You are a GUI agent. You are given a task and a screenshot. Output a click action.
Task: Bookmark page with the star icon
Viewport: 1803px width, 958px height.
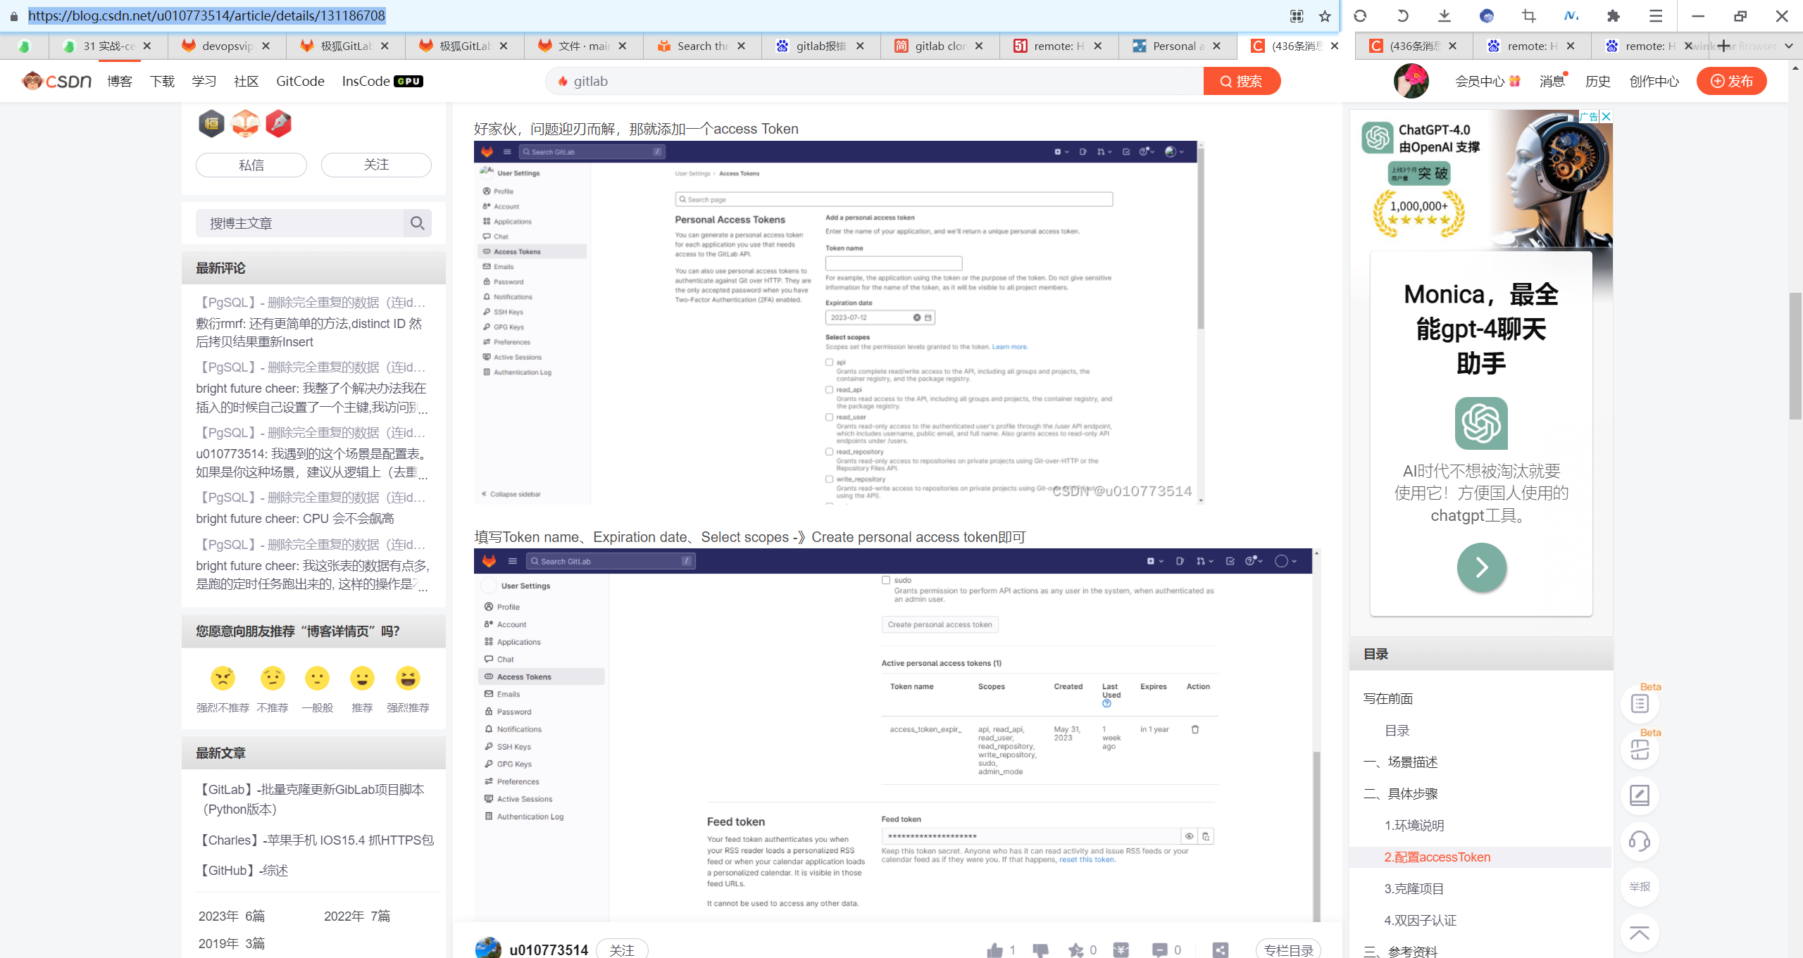coord(1325,15)
